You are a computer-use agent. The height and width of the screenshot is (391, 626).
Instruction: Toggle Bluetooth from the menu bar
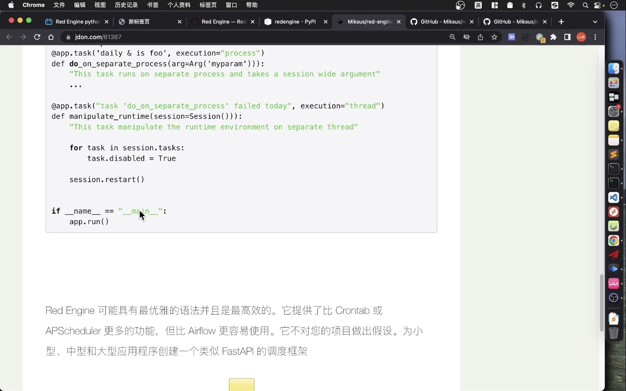(x=524, y=5)
